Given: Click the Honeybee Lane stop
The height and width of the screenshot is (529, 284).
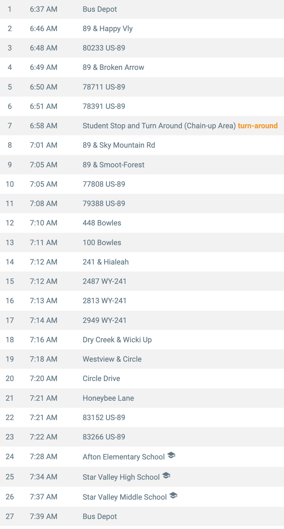Looking at the screenshot, I should [142, 398].
